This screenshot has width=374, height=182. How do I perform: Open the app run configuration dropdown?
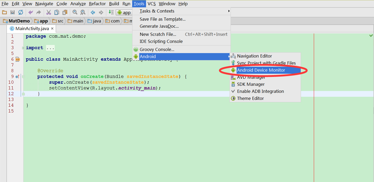[x=125, y=13]
